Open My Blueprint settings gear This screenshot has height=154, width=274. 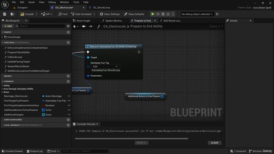point(68,26)
